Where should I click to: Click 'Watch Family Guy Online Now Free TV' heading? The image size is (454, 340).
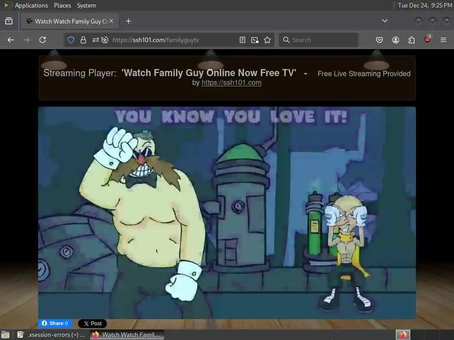tap(209, 73)
